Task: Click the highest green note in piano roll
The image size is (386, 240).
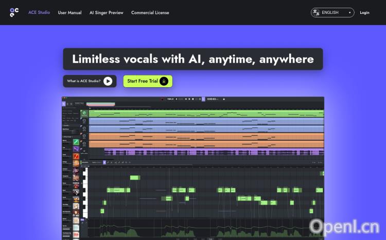Action: (134, 177)
